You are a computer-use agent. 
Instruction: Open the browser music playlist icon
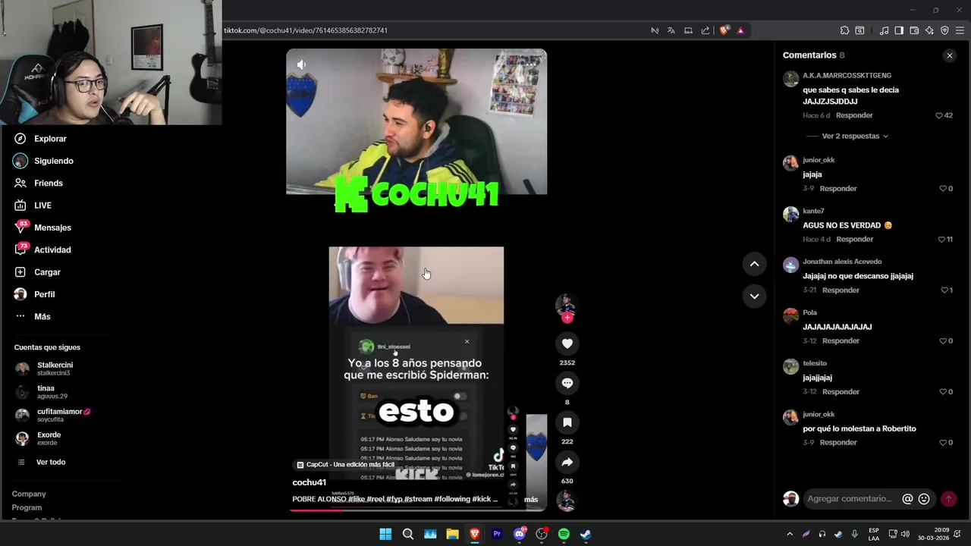(884, 30)
